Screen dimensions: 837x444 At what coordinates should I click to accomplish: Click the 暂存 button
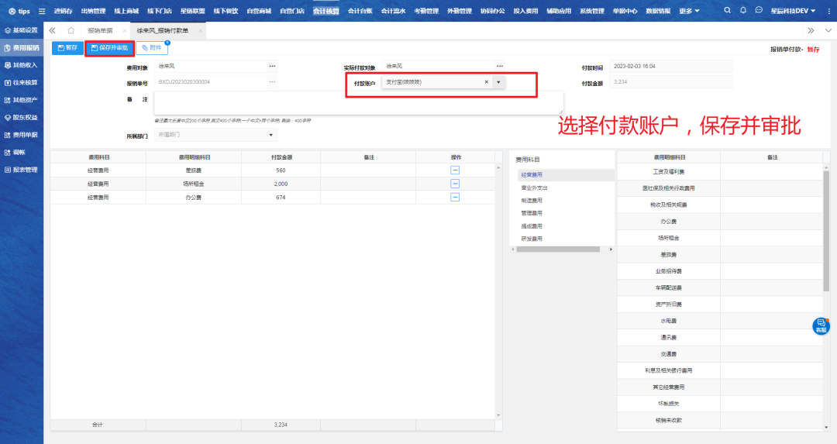[x=67, y=48]
